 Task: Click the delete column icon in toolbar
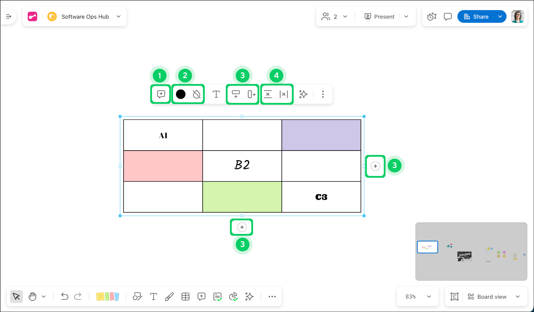click(x=284, y=94)
